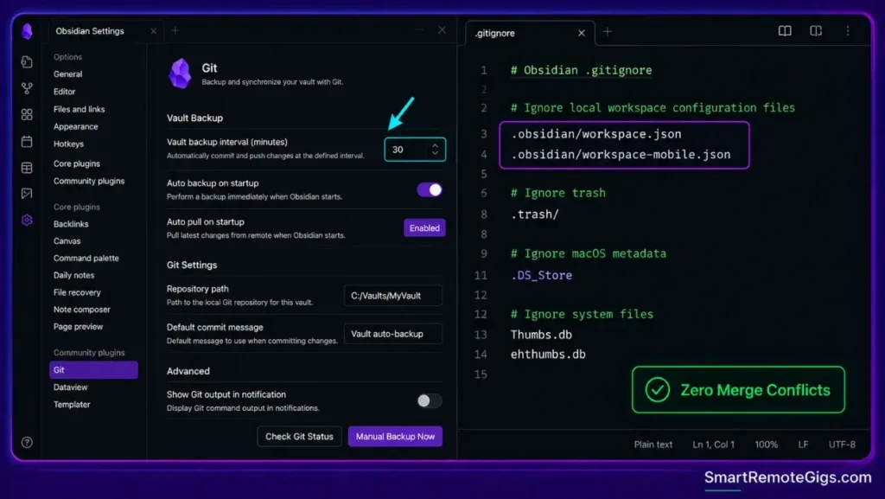Select Note composer settings
Screen dimensions: 885x499
click(82, 310)
